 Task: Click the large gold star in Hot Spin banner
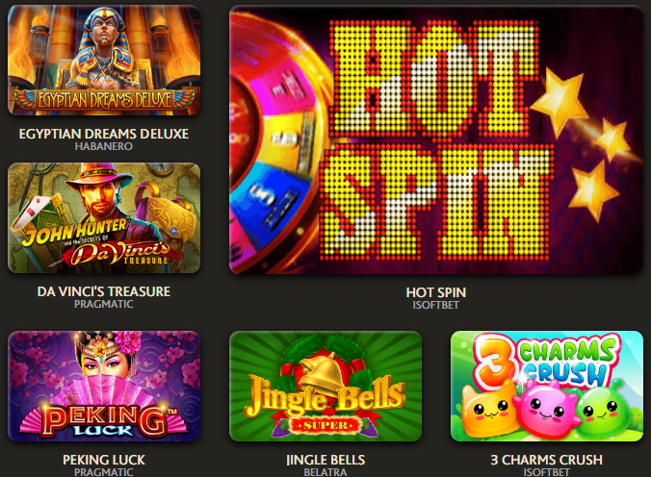click(x=560, y=100)
